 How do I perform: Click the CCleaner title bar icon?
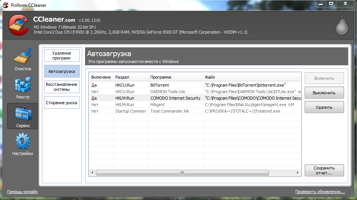(5, 5)
